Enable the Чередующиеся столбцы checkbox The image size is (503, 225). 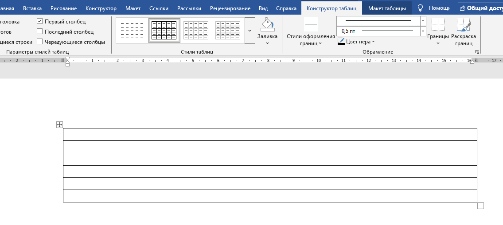[x=40, y=42]
